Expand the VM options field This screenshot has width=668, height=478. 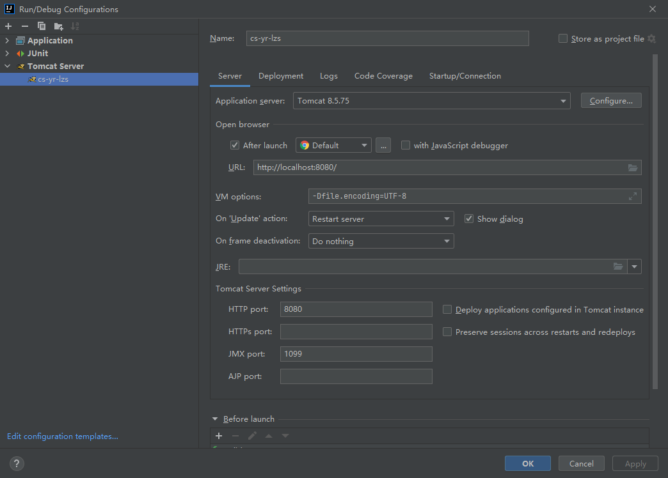point(633,196)
